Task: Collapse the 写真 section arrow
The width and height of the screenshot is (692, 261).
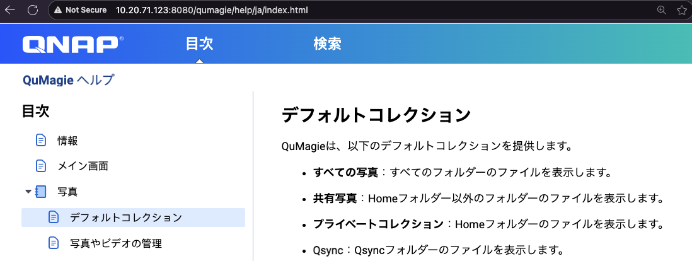Action: tap(28, 192)
